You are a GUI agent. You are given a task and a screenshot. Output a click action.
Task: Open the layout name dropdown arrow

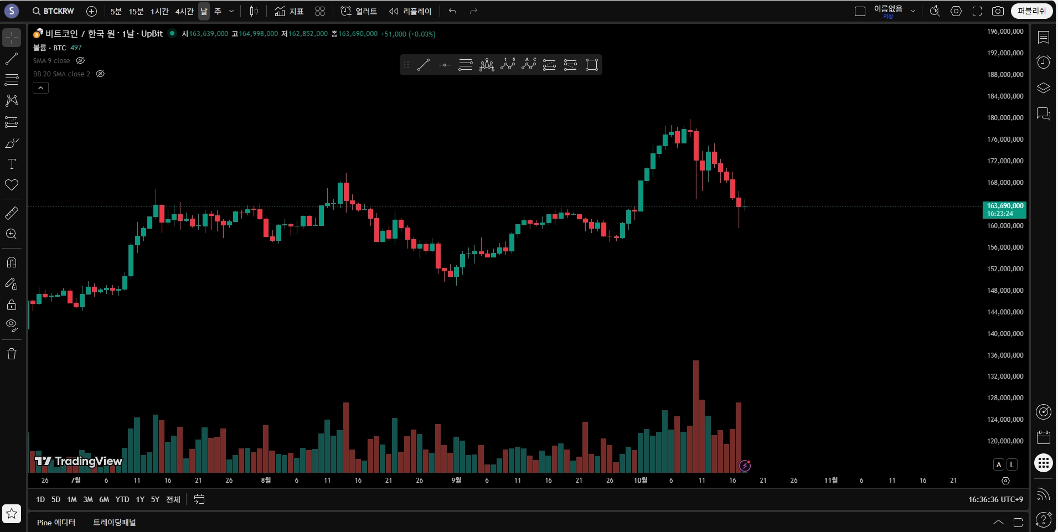tap(913, 11)
